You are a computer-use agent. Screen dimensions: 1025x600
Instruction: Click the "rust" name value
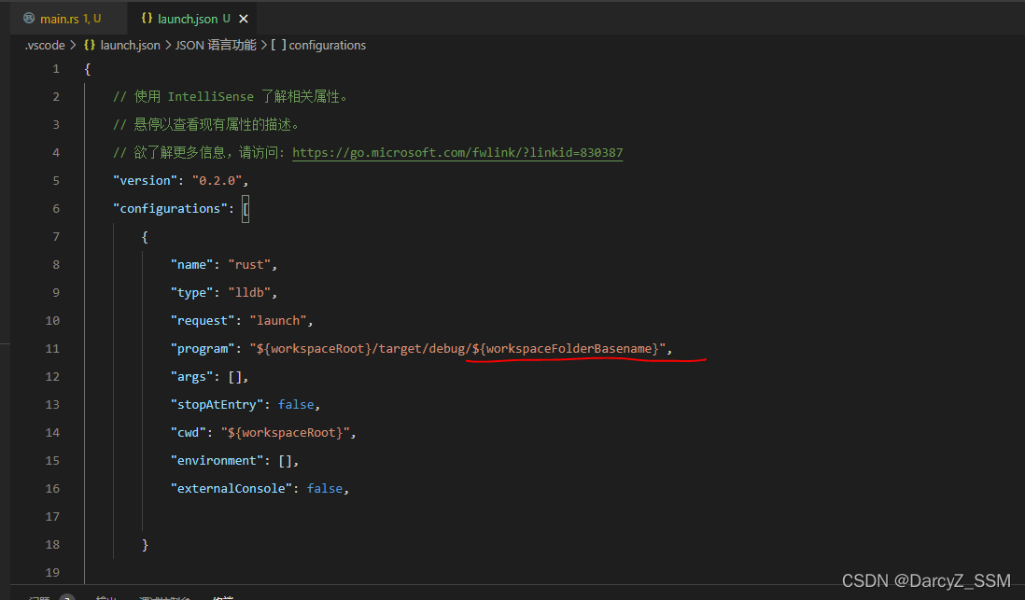click(249, 265)
